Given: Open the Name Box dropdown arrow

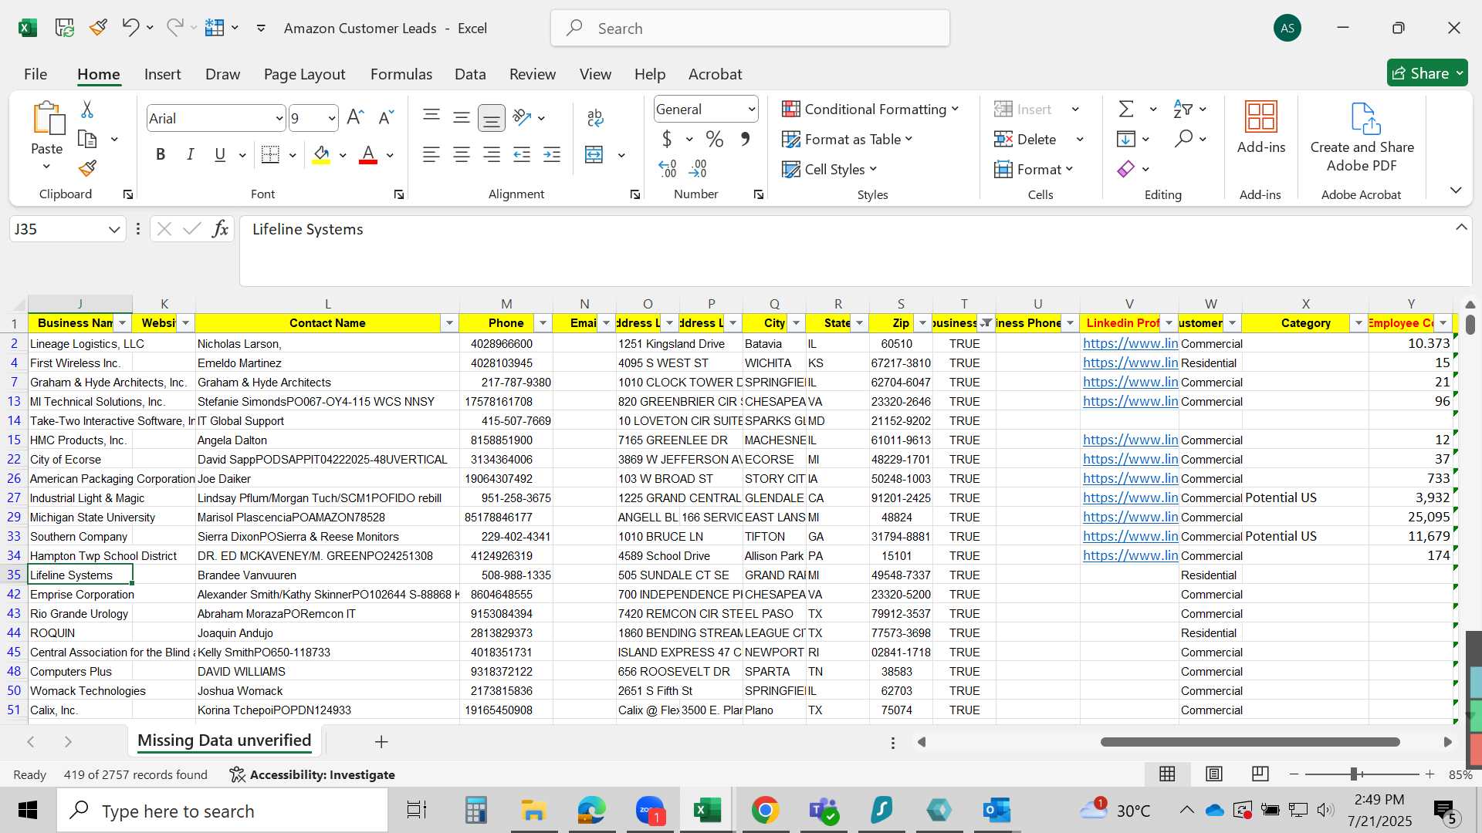Looking at the screenshot, I should [x=114, y=229].
